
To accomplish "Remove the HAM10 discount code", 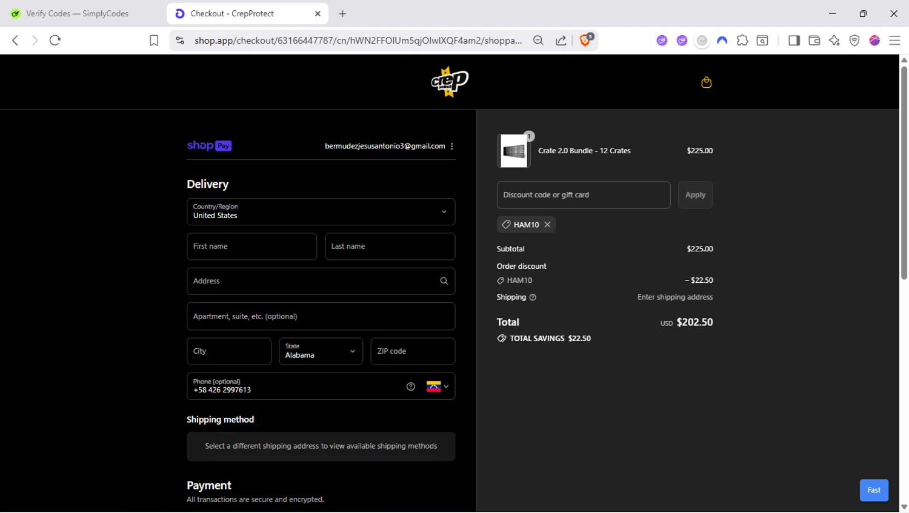I will 547,225.
